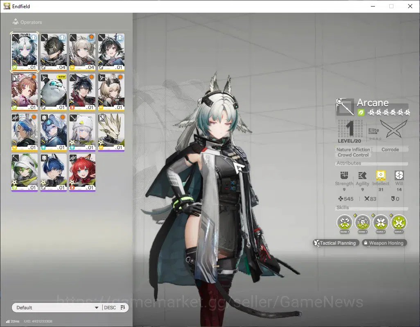Pick the black-haired girl with red eyes
Image resolution: width=420 pixels, height=327 pixels.
coord(111,52)
